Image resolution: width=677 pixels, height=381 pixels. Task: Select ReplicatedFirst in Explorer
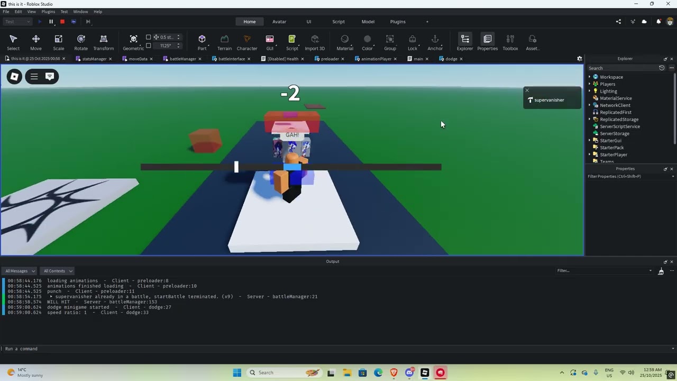tap(616, 112)
